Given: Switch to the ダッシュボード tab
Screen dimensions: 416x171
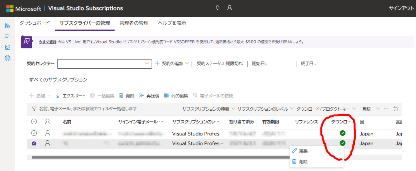Looking at the screenshot, I should pos(34,23).
